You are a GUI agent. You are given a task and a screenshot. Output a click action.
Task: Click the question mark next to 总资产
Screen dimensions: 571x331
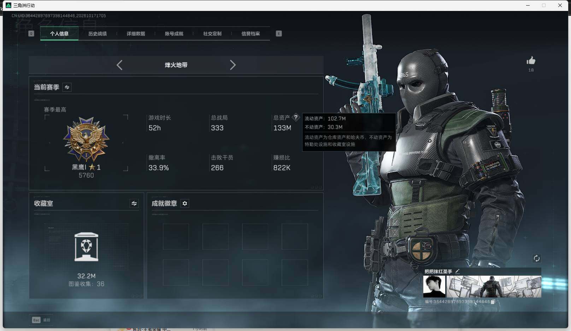coord(296,117)
